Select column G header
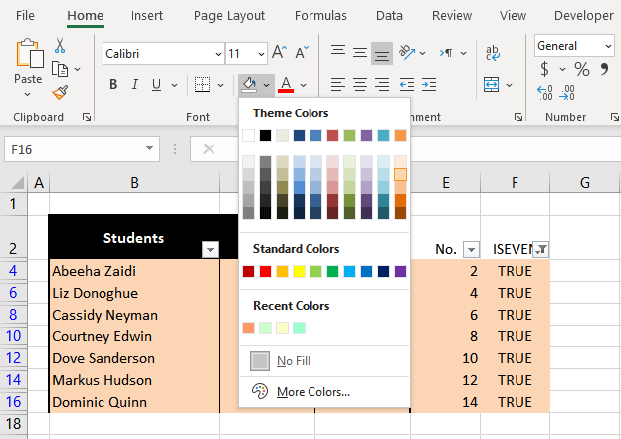Screen dimensions: 621x439 click(585, 183)
